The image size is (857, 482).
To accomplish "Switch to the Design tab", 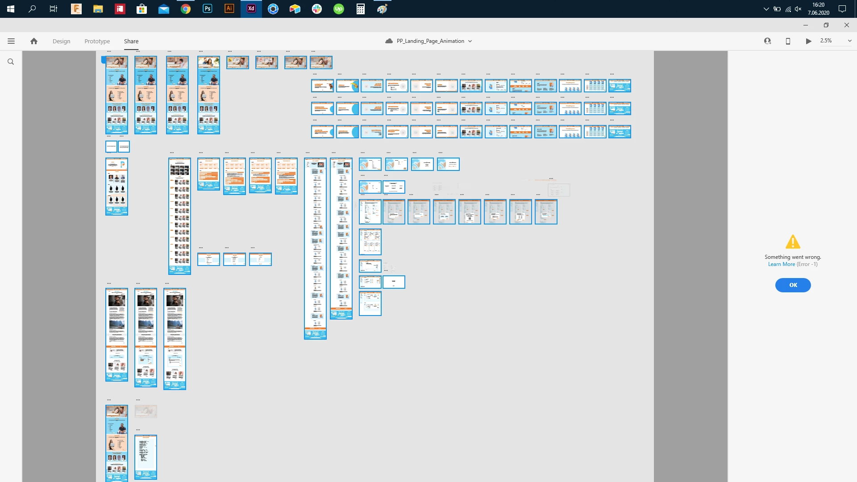I will (61, 41).
